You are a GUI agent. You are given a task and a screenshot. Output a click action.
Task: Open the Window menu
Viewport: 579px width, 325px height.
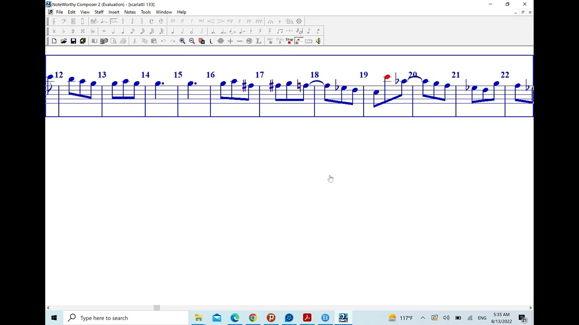164,12
